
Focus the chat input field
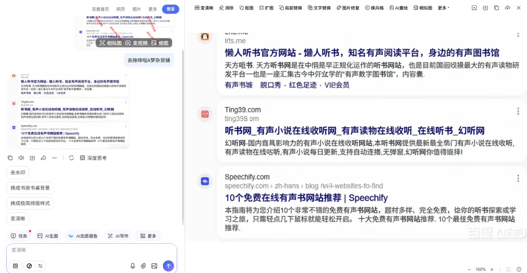pyautogui.click(x=91, y=250)
